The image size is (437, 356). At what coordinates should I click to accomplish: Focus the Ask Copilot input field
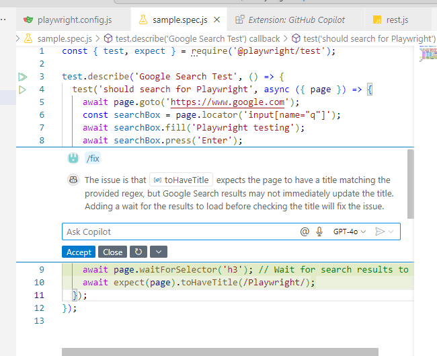(181, 232)
